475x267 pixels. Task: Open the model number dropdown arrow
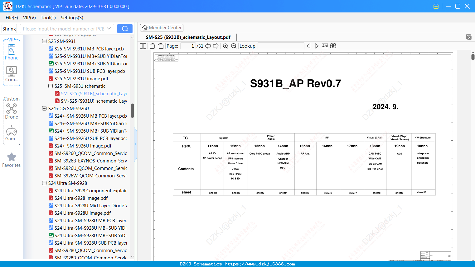[109, 29]
